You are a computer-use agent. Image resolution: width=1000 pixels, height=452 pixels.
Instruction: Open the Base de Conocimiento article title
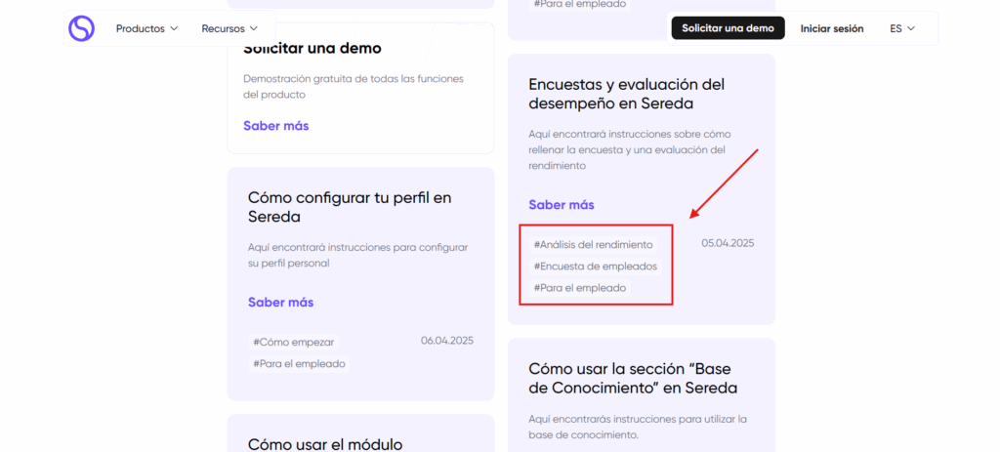tap(632, 379)
